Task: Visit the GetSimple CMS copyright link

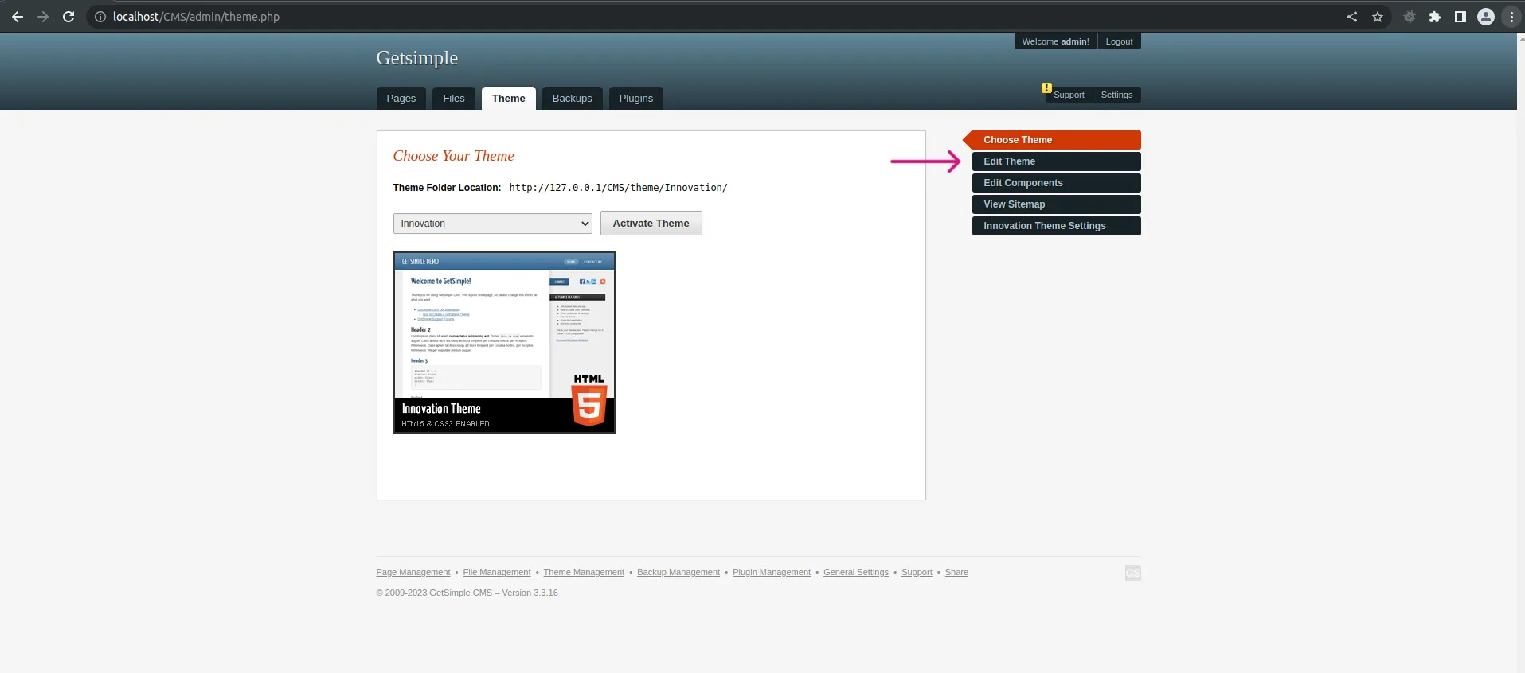Action: pyautogui.click(x=461, y=593)
